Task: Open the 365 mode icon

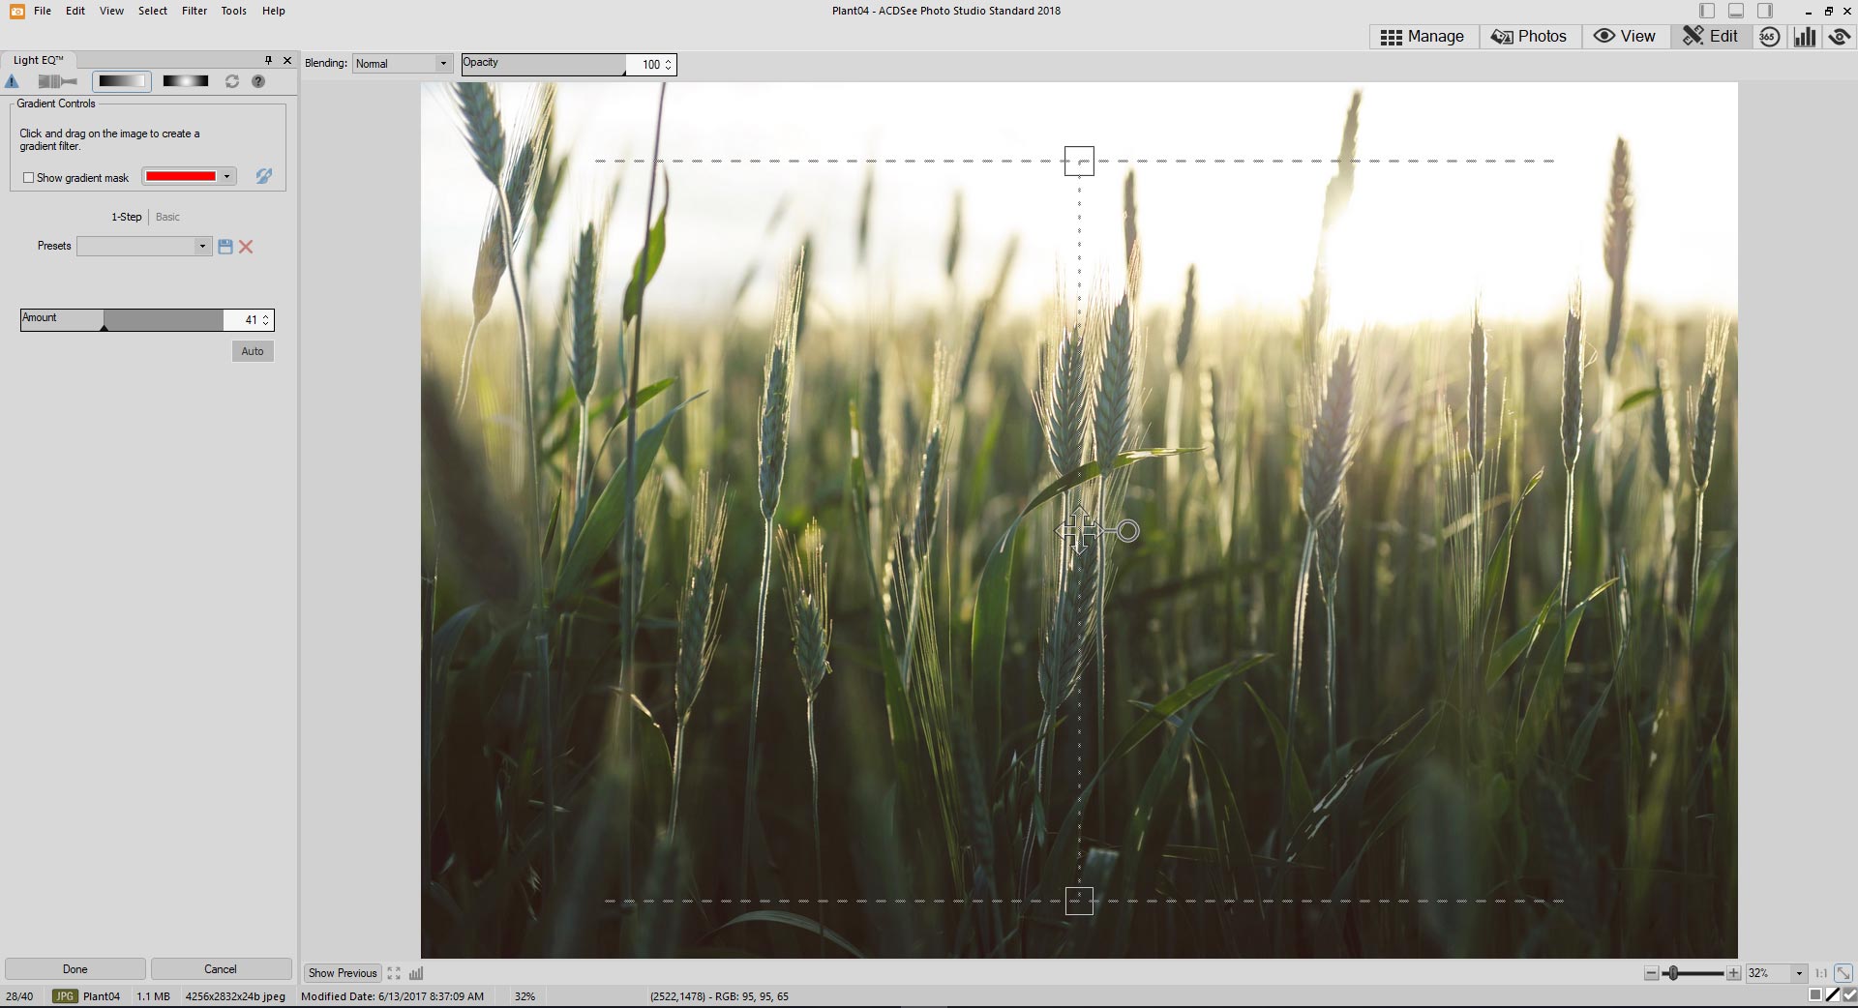Action: (x=1769, y=37)
